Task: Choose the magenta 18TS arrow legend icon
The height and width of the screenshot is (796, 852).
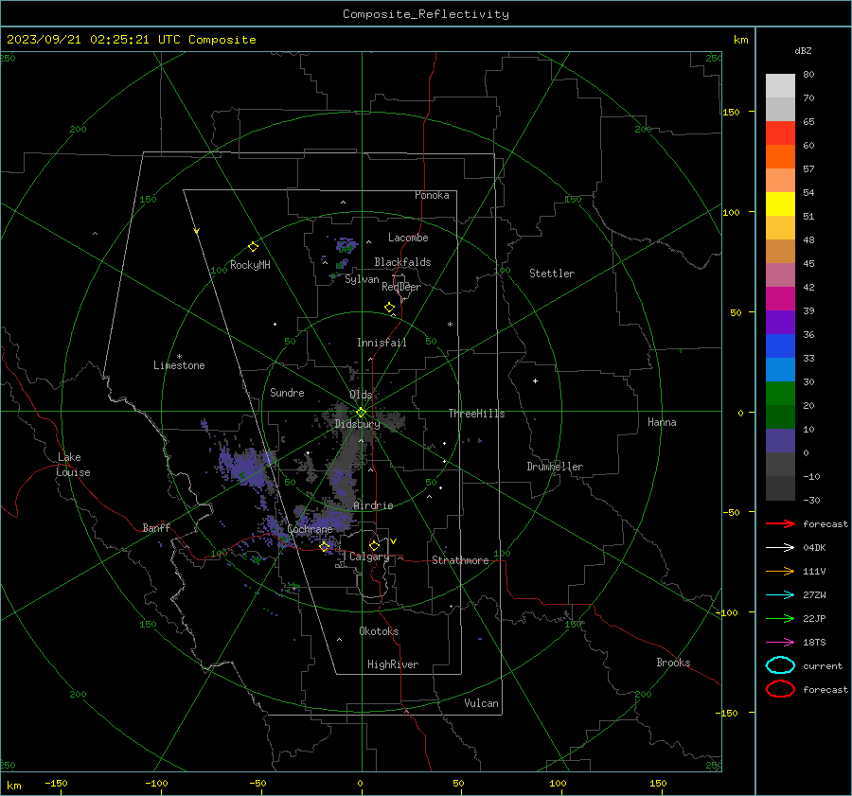Action: 780,643
